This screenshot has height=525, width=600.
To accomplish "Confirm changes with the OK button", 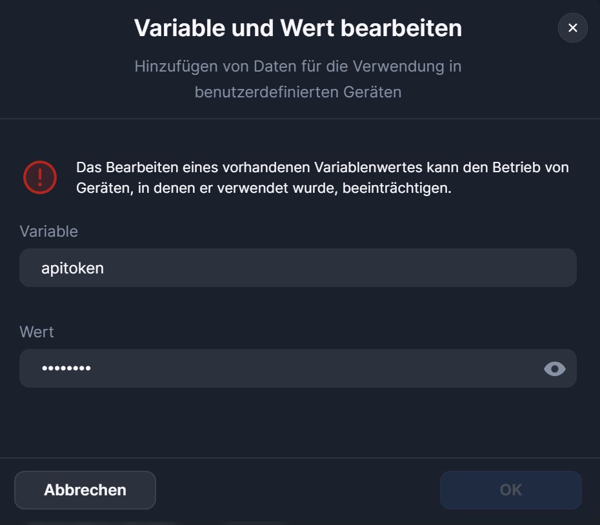I will pos(510,490).
